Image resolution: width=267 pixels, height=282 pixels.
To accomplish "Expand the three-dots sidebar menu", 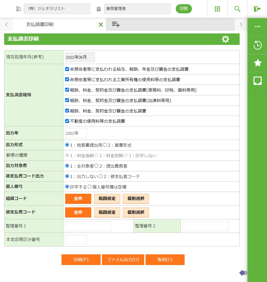I will click(257, 27).
